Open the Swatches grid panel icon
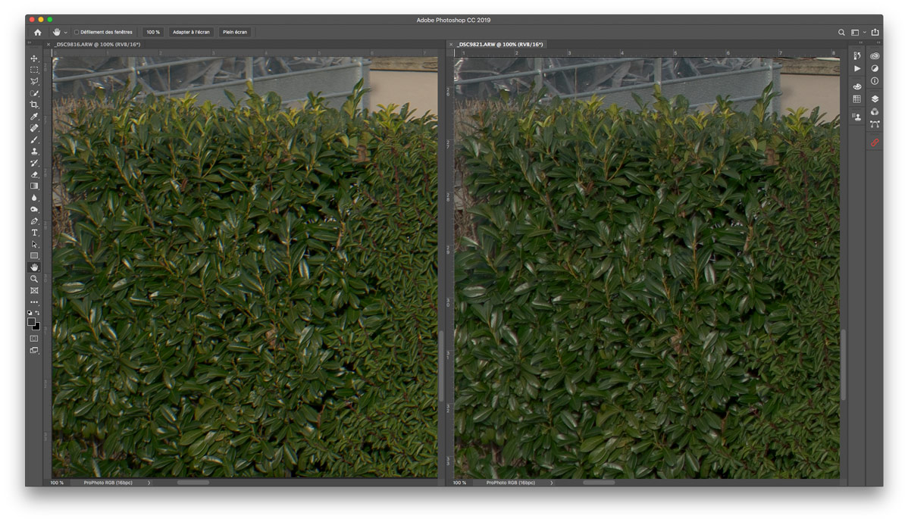908x522 pixels. [857, 99]
